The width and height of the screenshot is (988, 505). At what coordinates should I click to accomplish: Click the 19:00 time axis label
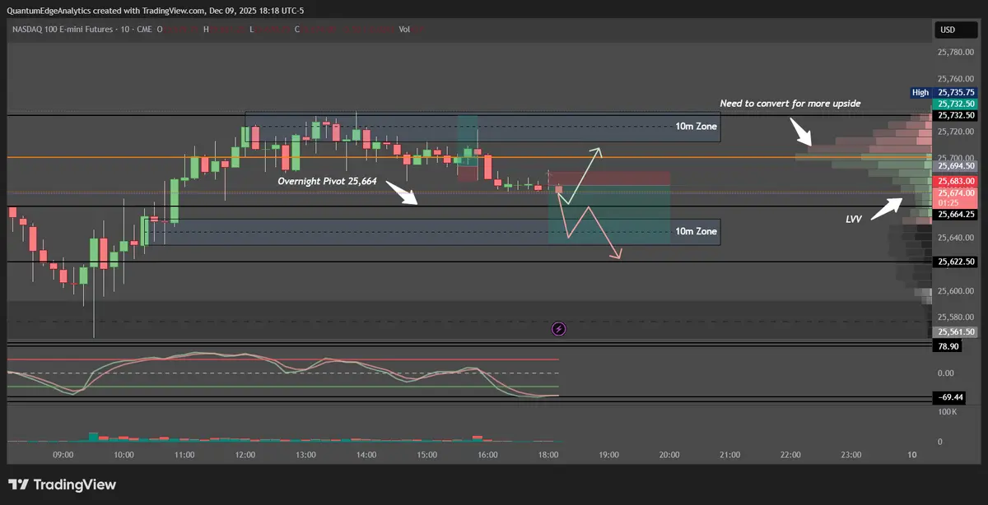[x=608, y=454]
